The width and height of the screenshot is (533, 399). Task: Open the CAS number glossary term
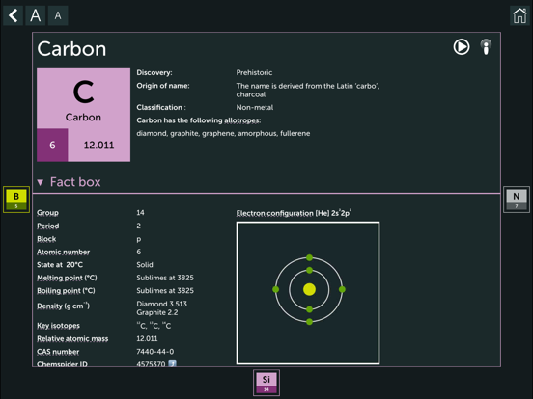(x=58, y=352)
